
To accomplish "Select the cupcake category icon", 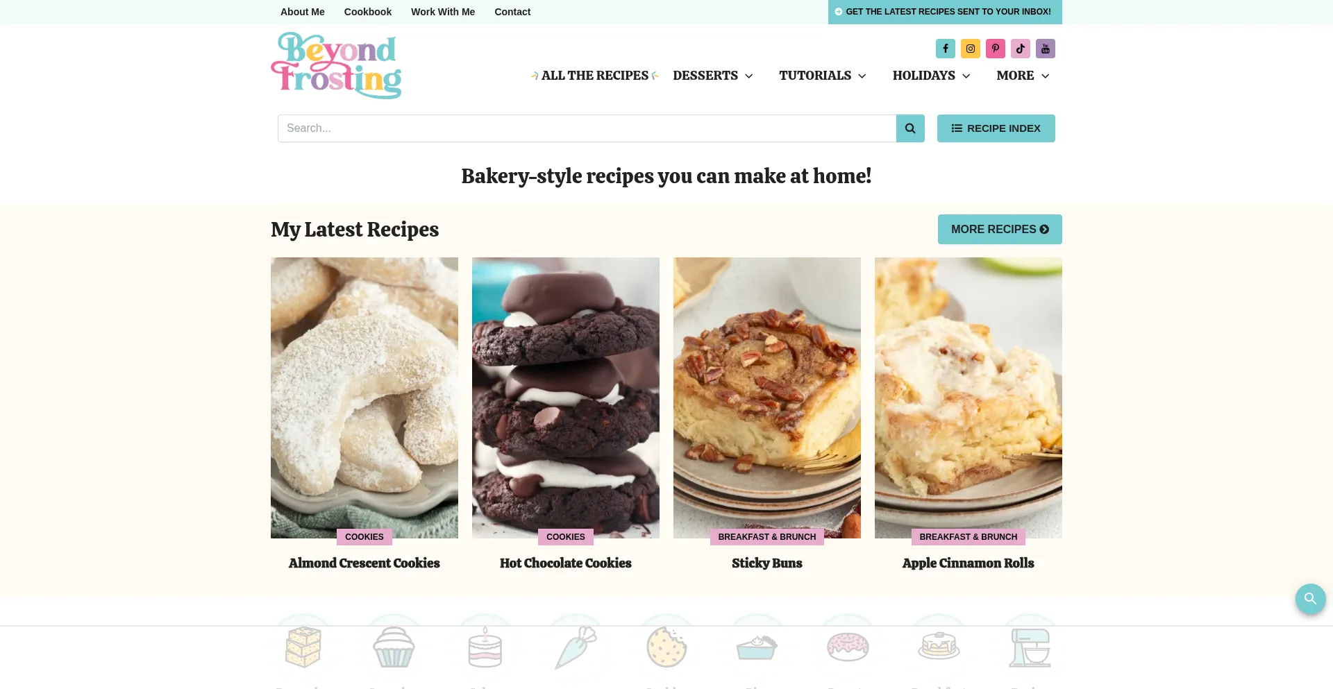I will point(394,647).
